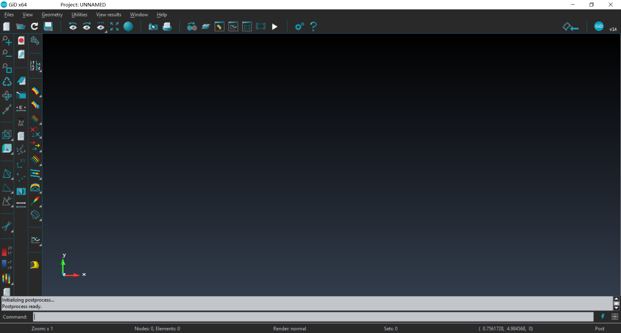Open a file with folder icon
The width and height of the screenshot is (621, 333).
coord(20,27)
